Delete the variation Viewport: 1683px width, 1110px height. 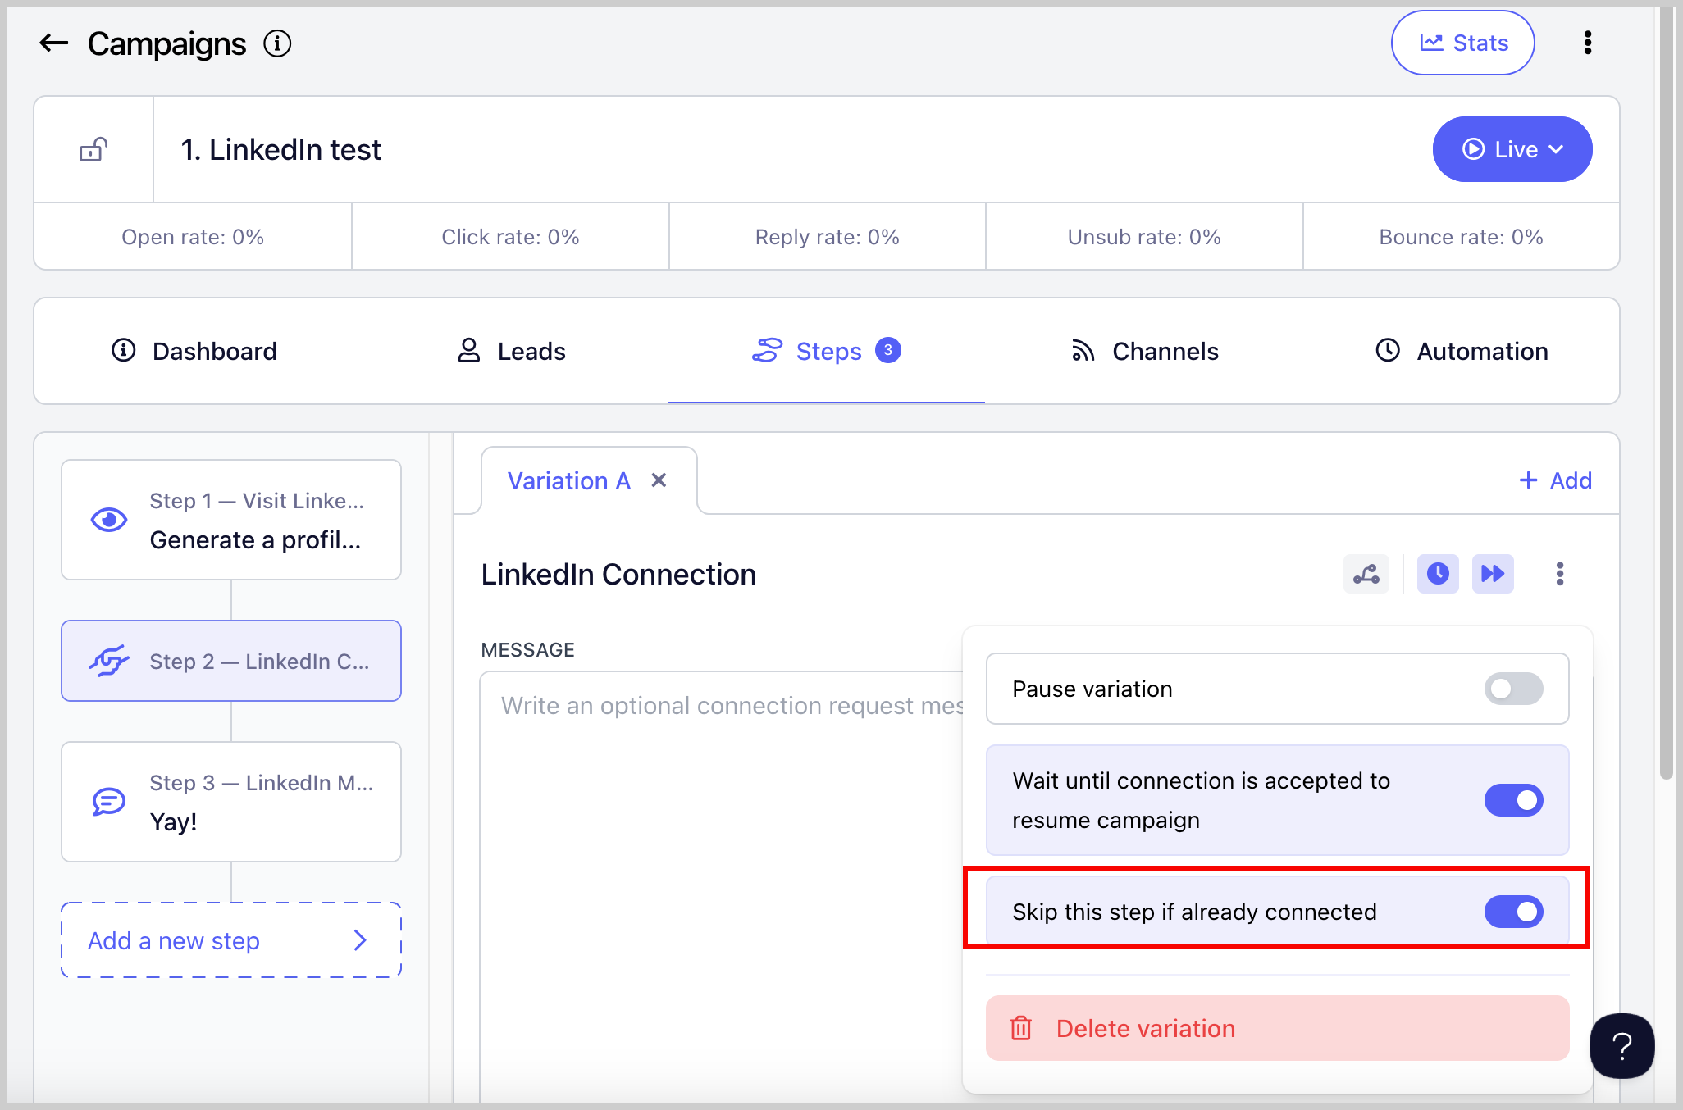[1277, 1028]
